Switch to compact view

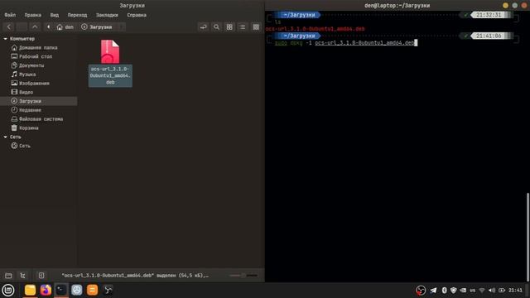256,27
